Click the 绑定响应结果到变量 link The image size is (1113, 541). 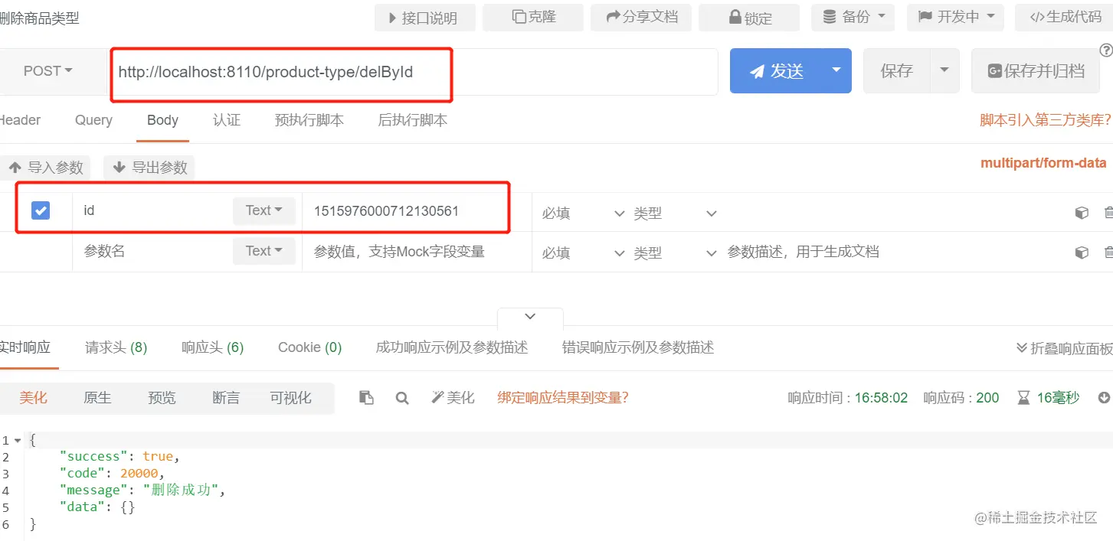coord(563,398)
